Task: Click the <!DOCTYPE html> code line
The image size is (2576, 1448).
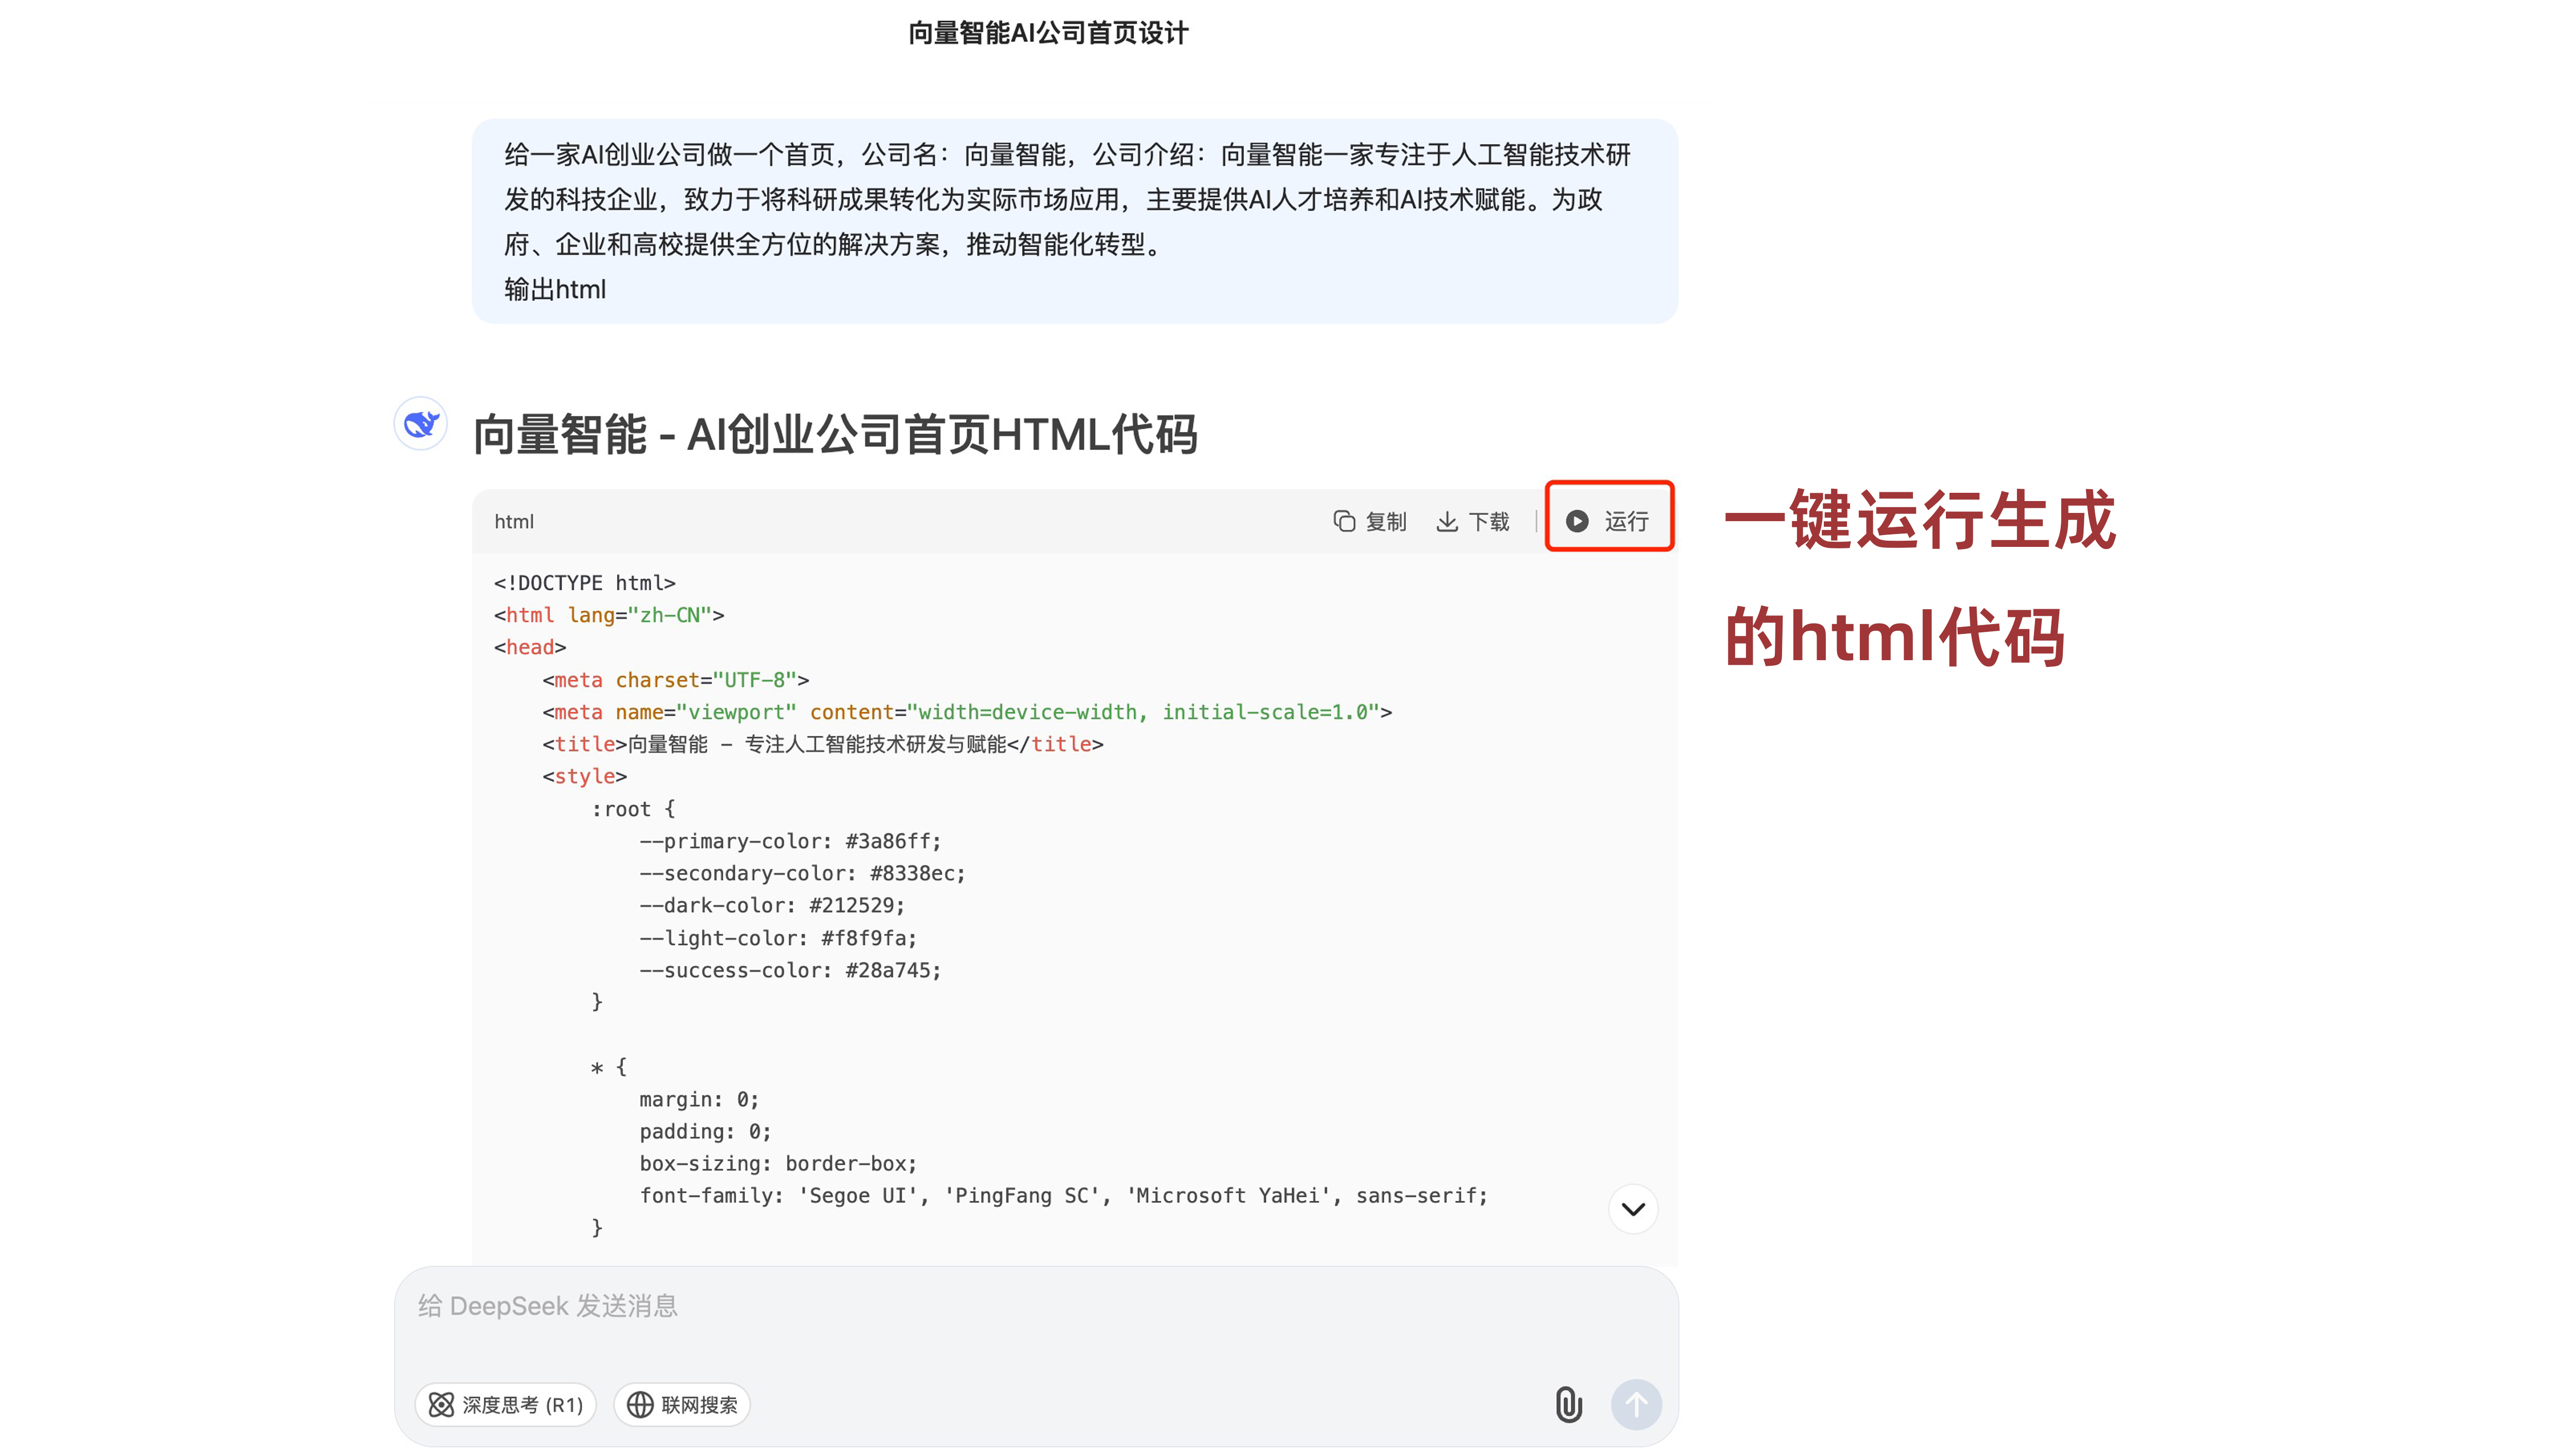Action: (585, 582)
